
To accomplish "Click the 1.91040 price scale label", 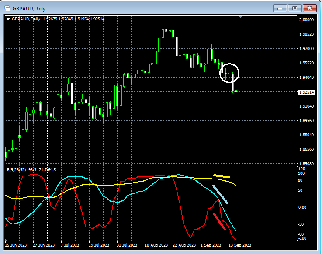I will pyautogui.click(x=306, y=106).
